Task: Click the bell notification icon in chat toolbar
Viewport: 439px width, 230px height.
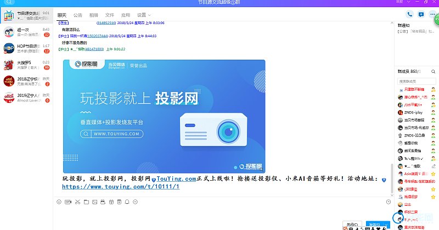Action: [127, 202]
